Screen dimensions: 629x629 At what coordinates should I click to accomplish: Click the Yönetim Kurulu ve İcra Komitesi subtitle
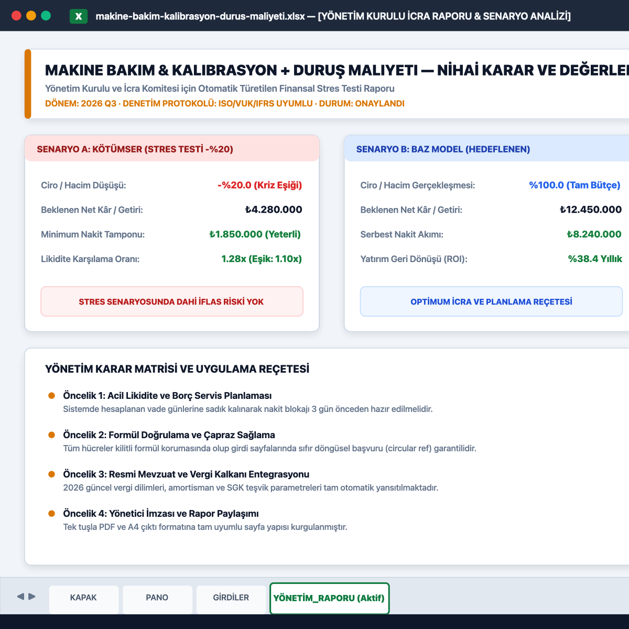[220, 89]
